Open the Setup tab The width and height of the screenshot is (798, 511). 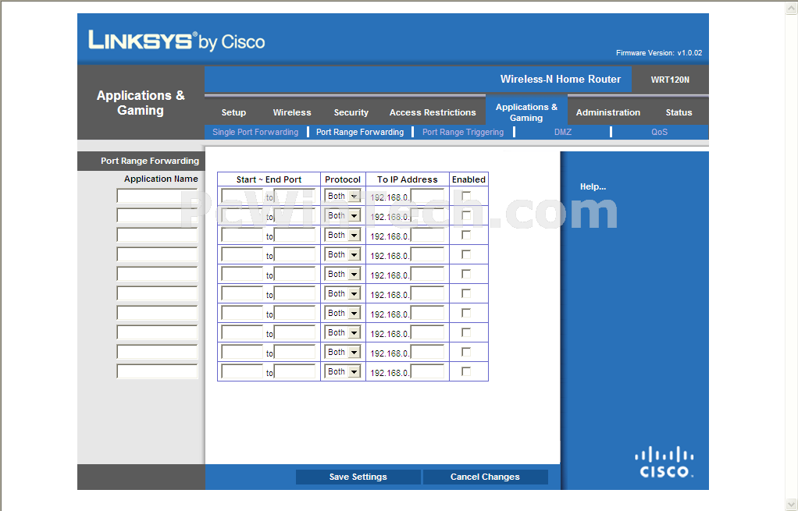[x=233, y=112]
